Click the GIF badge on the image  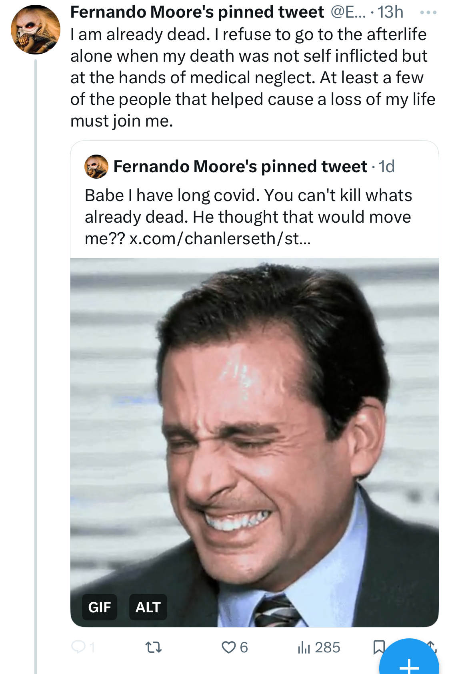[x=100, y=607]
